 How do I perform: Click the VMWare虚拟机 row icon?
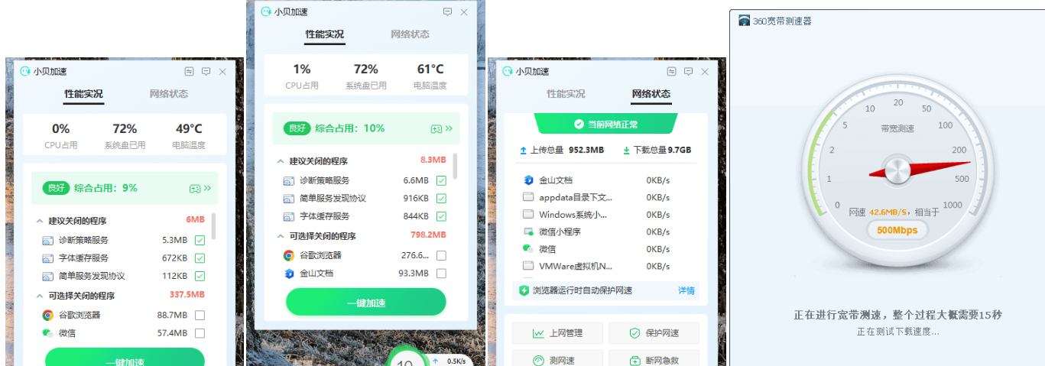[x=527, y=266]
